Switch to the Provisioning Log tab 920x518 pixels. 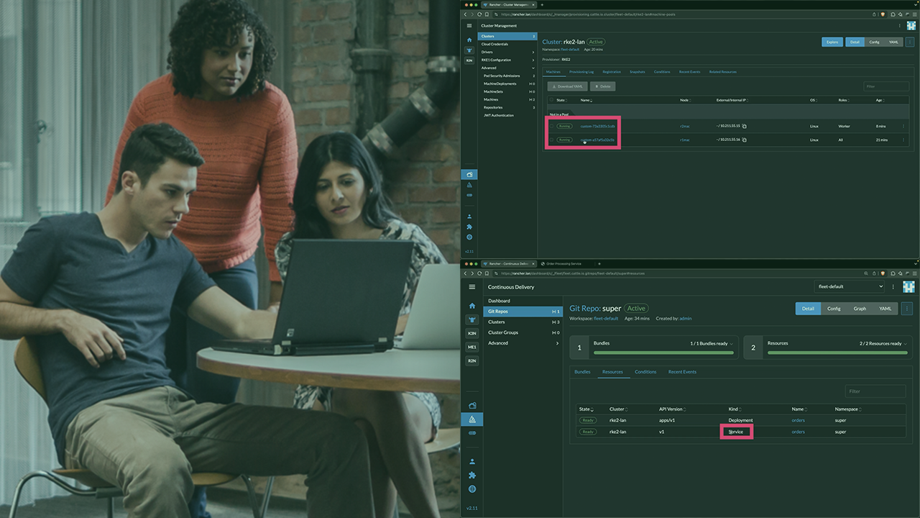[581, 72]
